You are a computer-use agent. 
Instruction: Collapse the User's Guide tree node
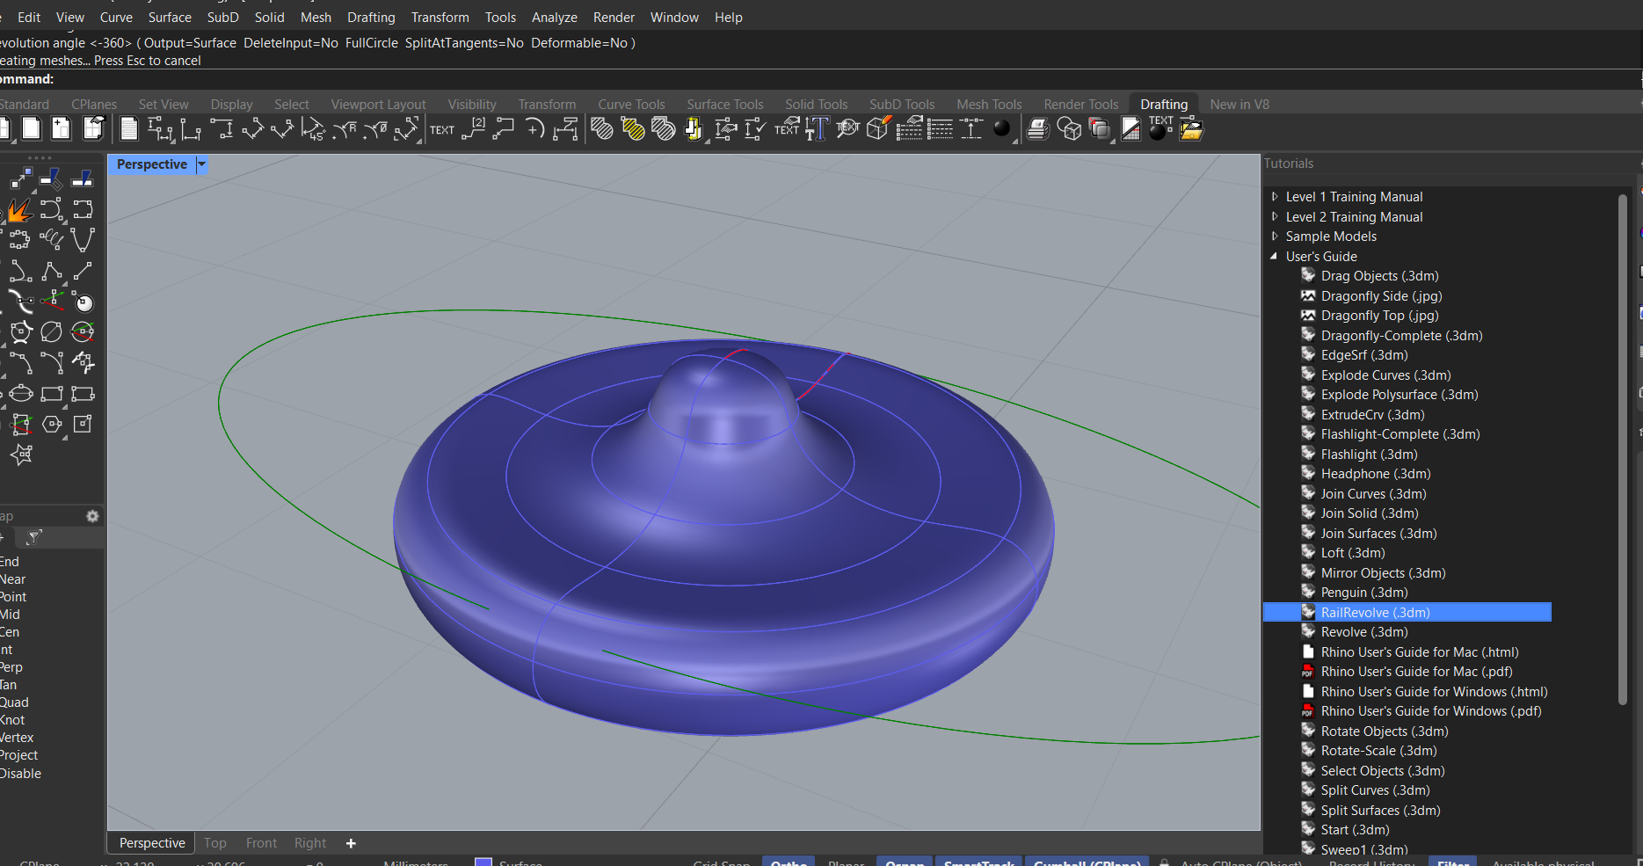1274,257
